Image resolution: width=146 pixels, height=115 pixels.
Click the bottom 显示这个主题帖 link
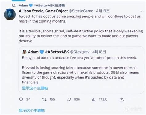click(x=32, y=110)
